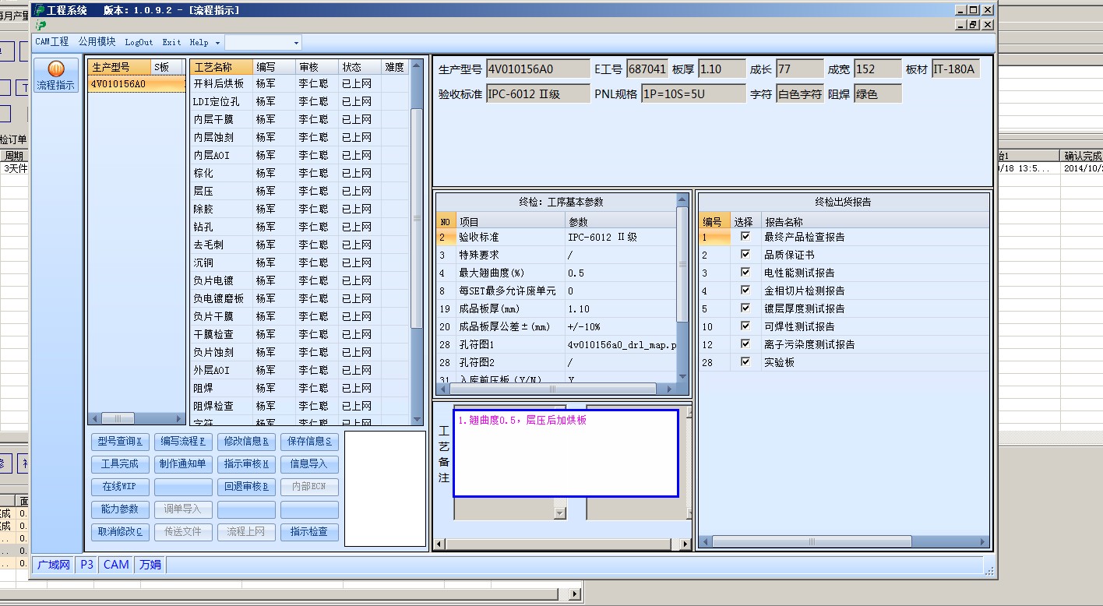Uncheck the 金相切片检测报告 option
This screenshot has width=1103, height=606.
(745, 290)
